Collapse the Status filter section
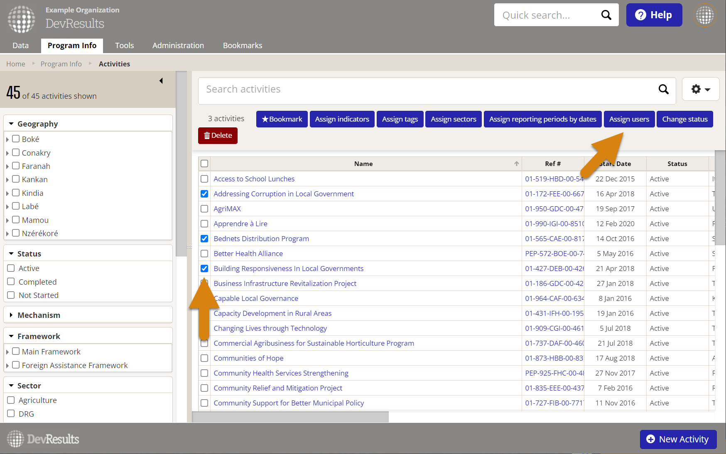This screenshot has width=726, height=454. pos(11,254)
